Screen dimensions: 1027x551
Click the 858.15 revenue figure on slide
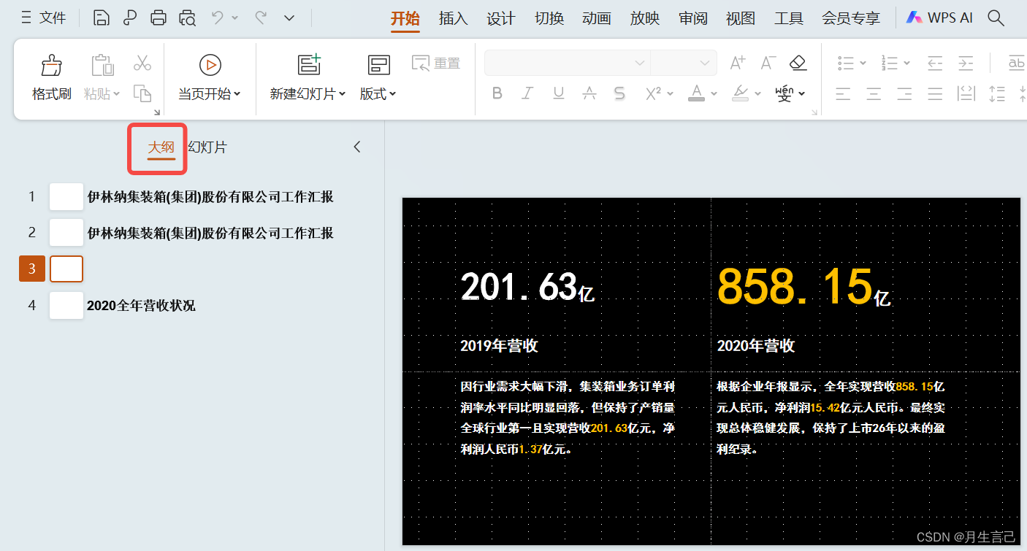[795, 285]
